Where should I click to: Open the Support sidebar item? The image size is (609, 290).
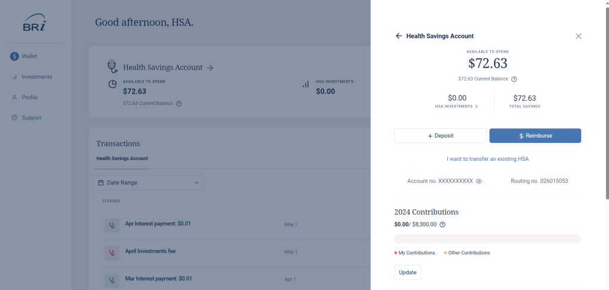coord(26,117)
